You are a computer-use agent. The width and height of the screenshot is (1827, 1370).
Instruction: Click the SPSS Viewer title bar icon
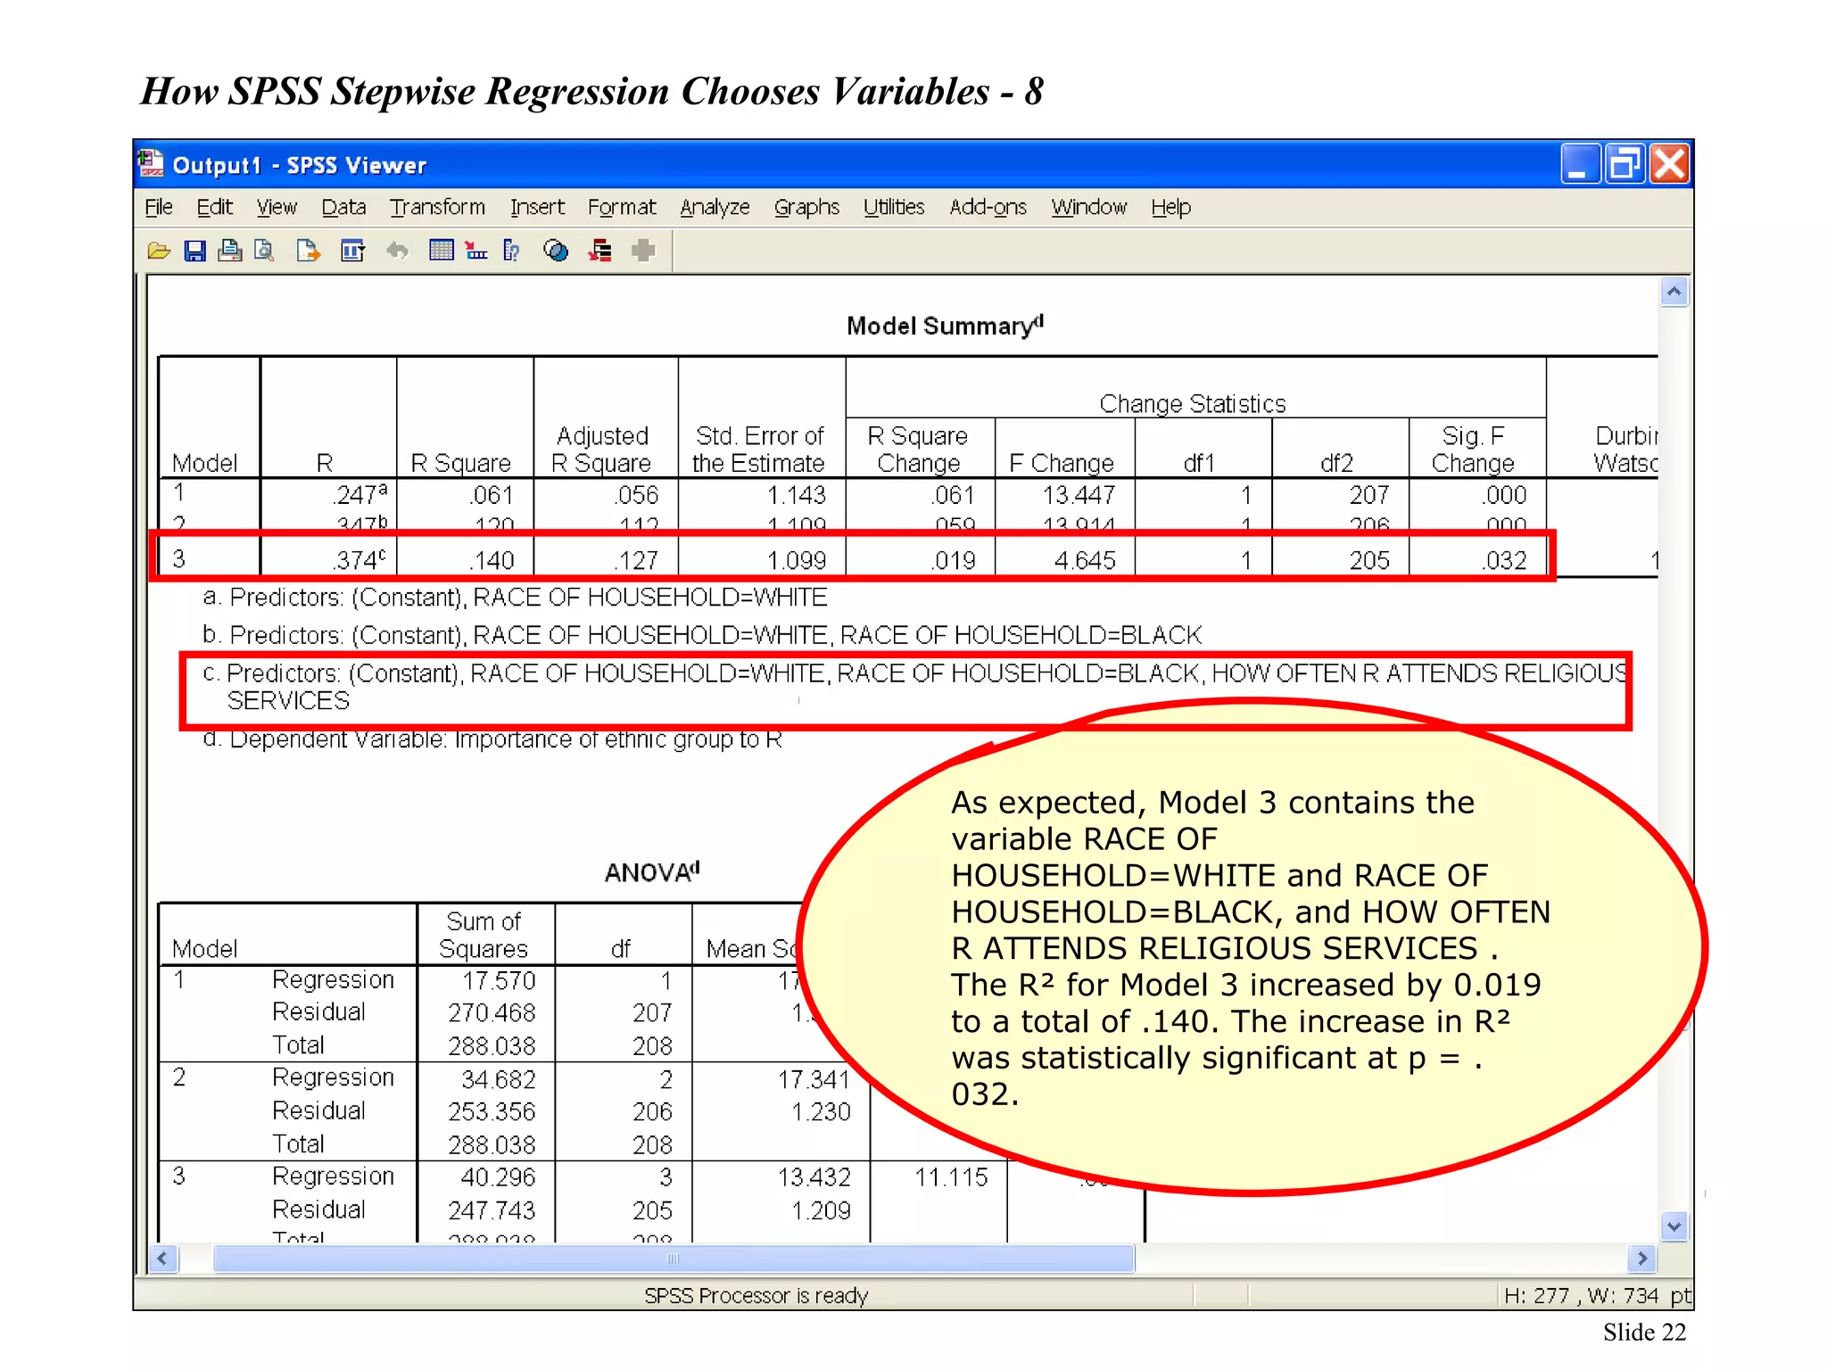click(x=151, y=164)
